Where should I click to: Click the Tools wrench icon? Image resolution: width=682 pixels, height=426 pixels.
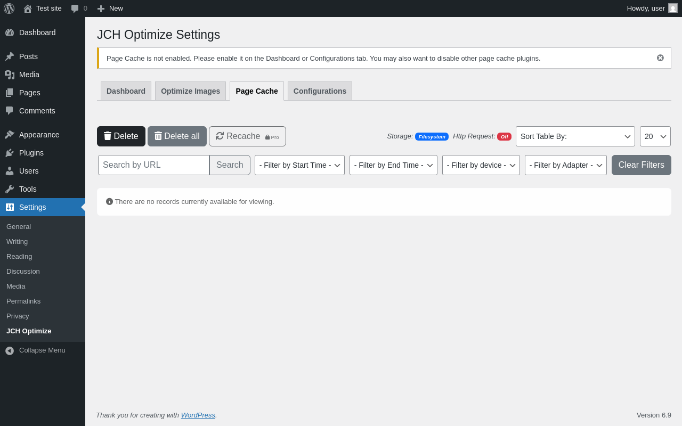(x=10, y=189)
